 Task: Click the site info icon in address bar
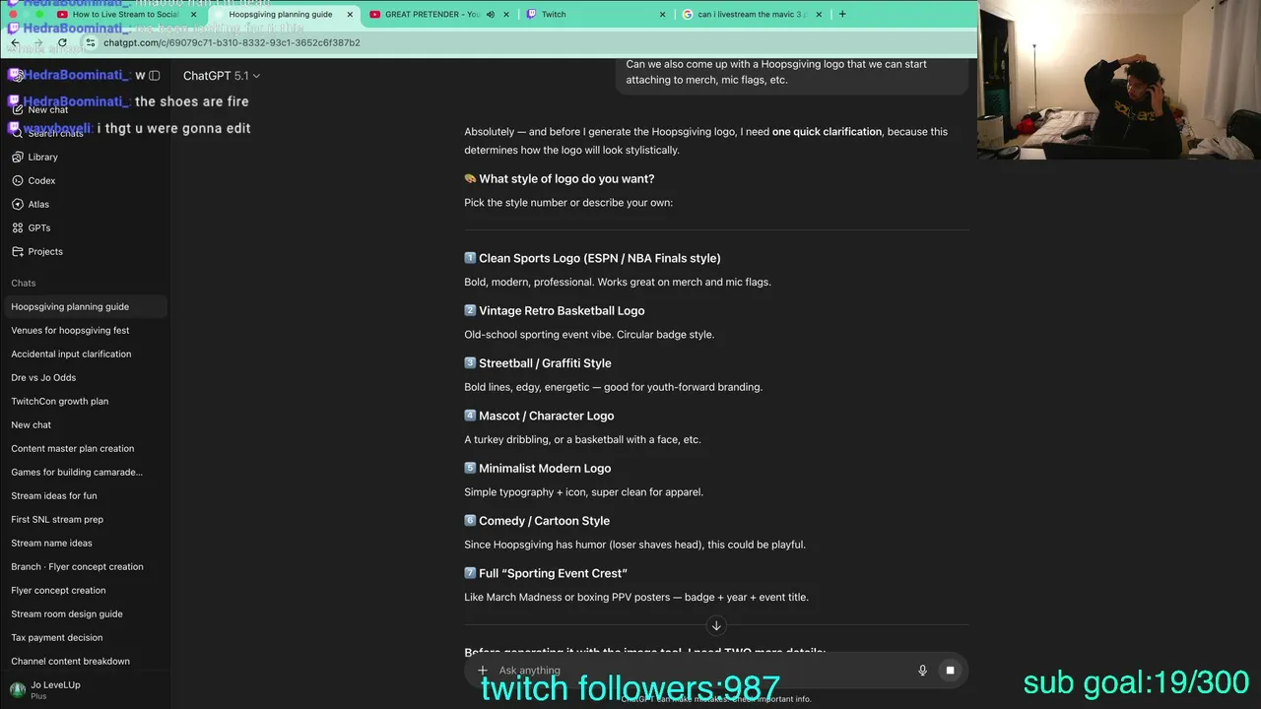click(91, 42)
